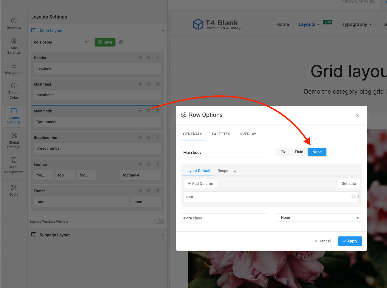Click the Add Column button
The image size is (387, 288).
[x=200, y=184]
